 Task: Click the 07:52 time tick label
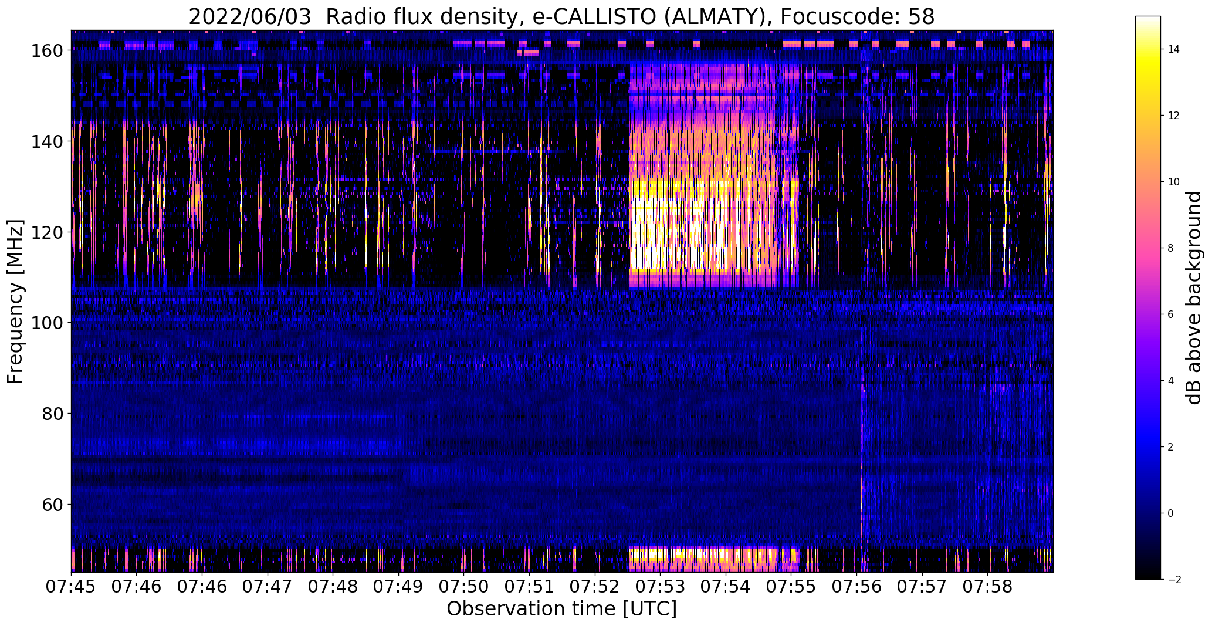click(x=595, y=587)
